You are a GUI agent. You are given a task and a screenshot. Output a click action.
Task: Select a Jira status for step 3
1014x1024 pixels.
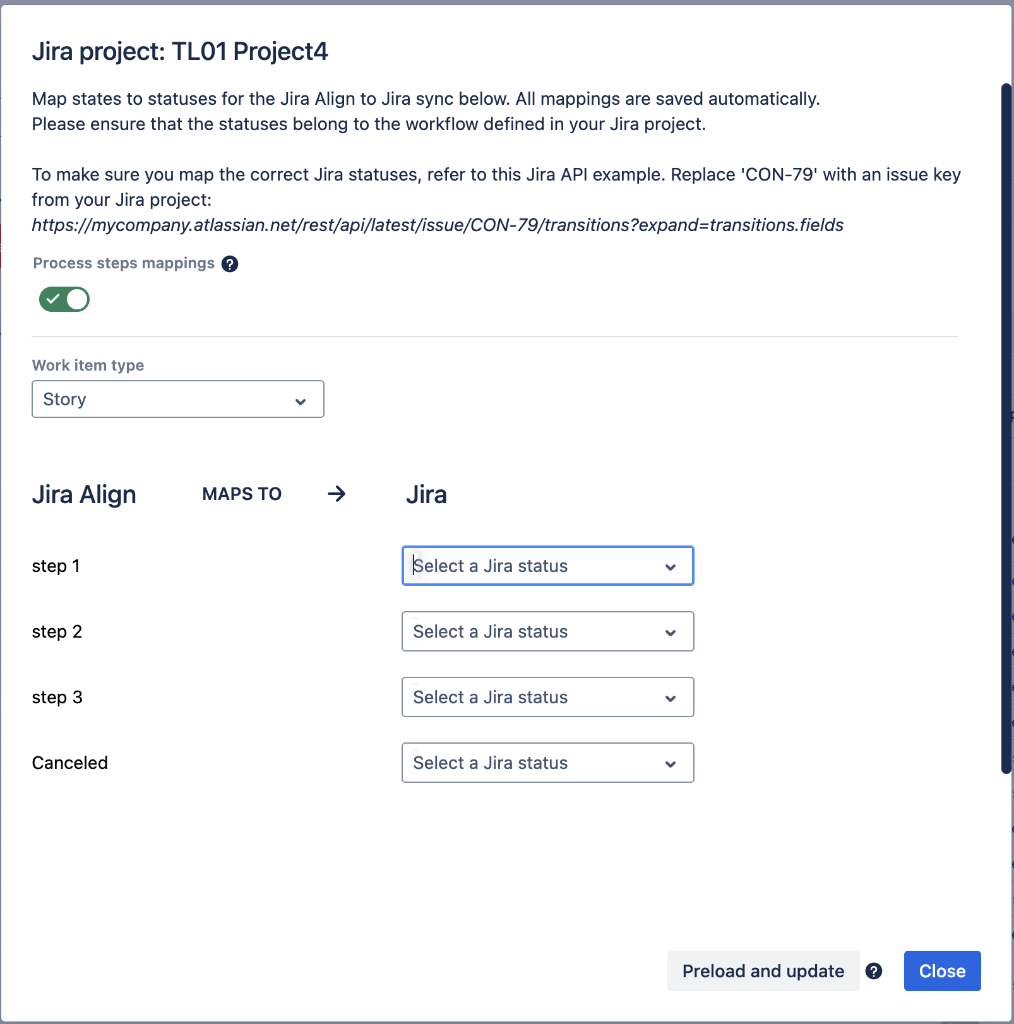547,697
